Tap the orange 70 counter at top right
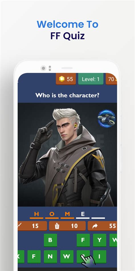Screen dimensions: 135x271 point(111,79)
